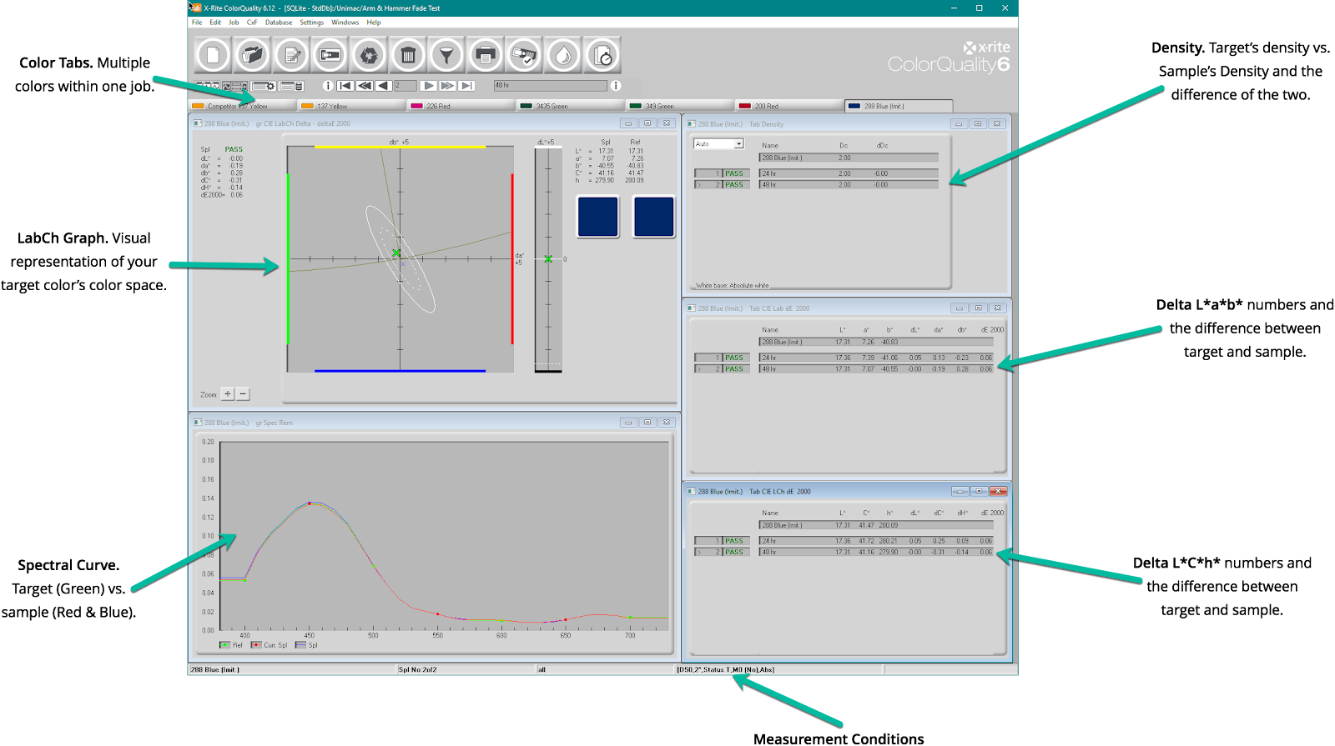
Task: Open the Edit menu
Action: tap(215, 23)
